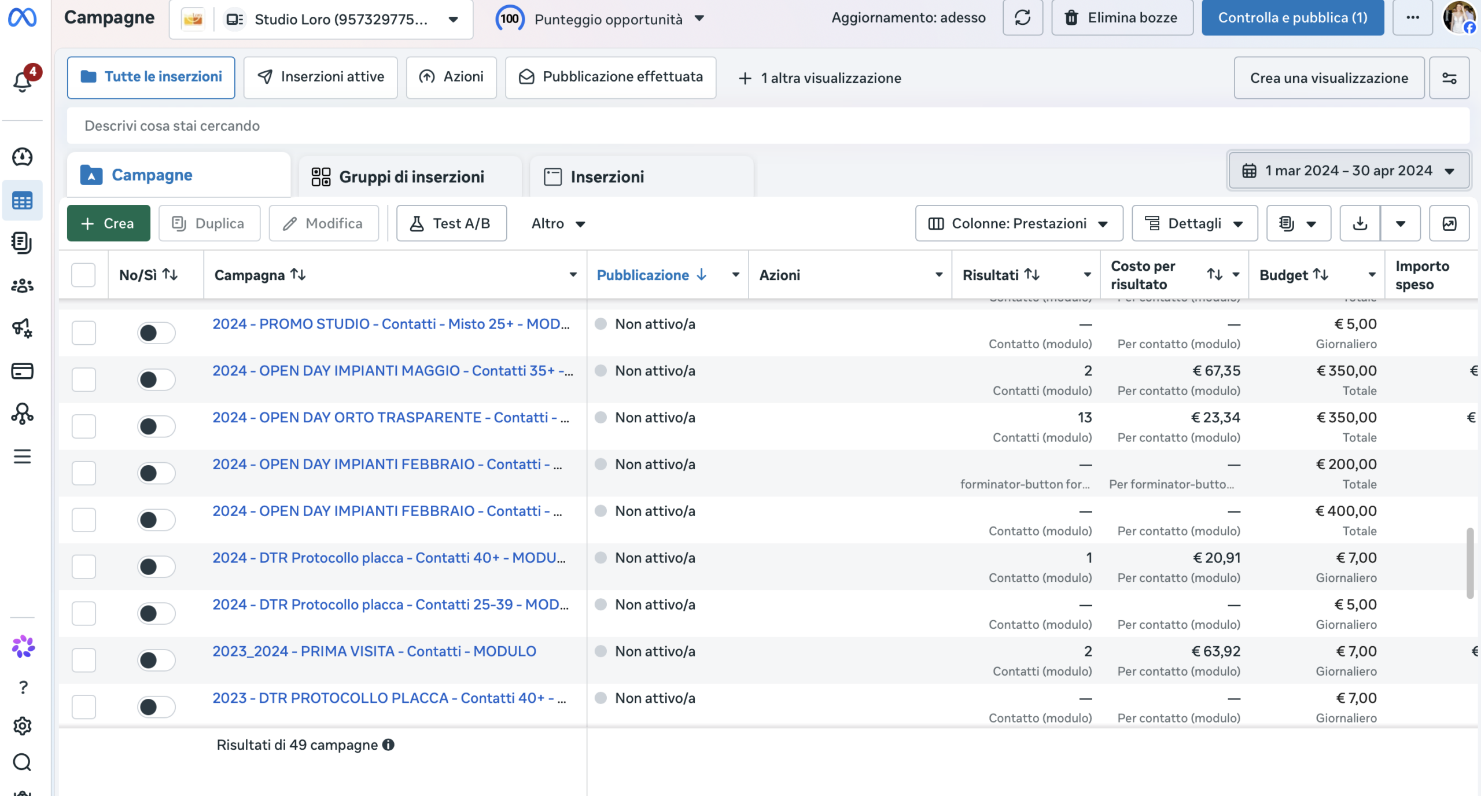Image resolution: width=1481 pixels, height=796 pixels.
Task: Switch to Inserzioni tab
Action: [642, 176]
